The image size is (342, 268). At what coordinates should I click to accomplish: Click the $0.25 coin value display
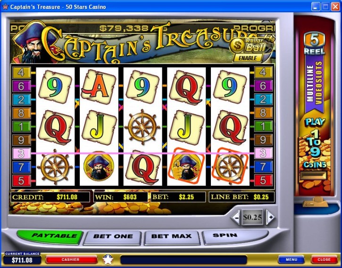[x=252, y=217]
